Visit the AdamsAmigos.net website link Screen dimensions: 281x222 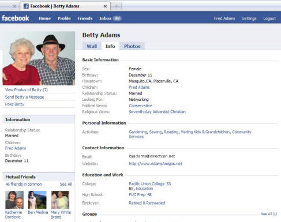point(155,164)
